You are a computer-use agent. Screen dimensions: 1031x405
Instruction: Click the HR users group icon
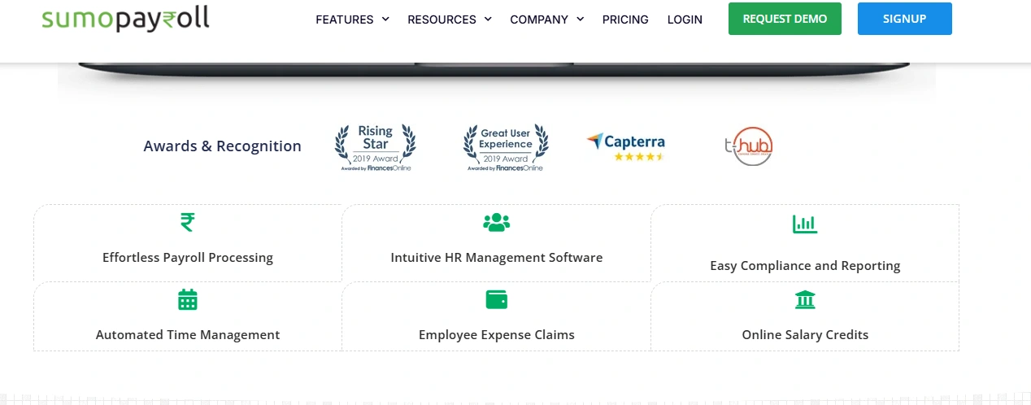pyautogui.click(x=496, y=222)
